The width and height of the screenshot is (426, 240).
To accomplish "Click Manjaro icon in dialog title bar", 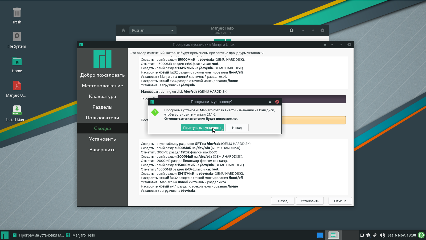I will coord(152,102).
